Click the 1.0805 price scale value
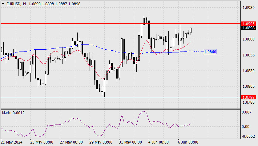This screenshot has height=146, width=258. [248, 86]
